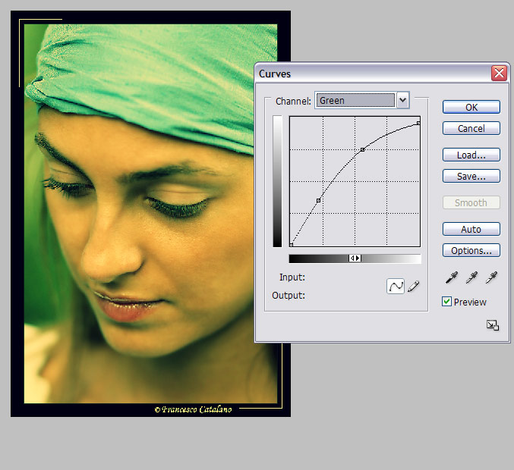Select the upper-middle curve control point
The image size is (514, 470).
coord(362,149)
